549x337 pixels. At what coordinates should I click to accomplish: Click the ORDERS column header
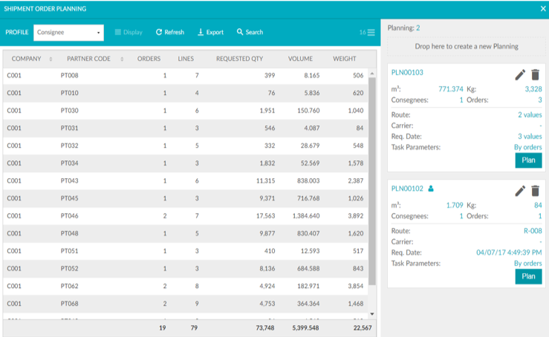149,59
